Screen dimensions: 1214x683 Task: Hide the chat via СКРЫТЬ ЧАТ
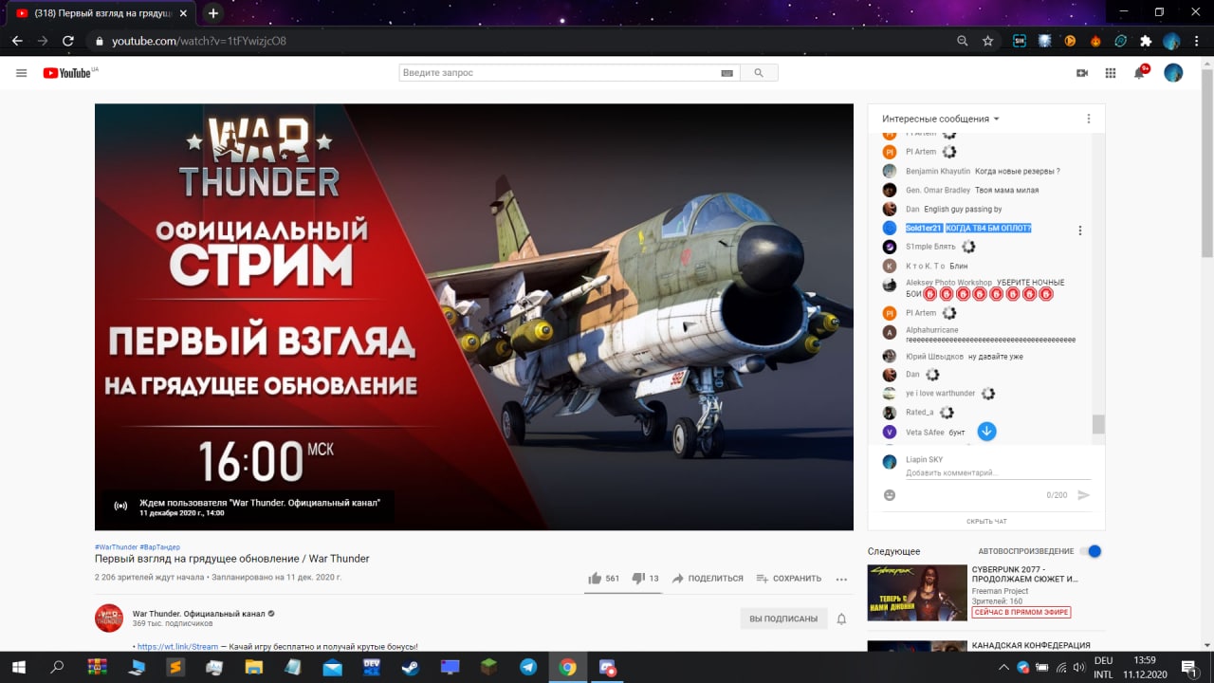pos(986,522)
